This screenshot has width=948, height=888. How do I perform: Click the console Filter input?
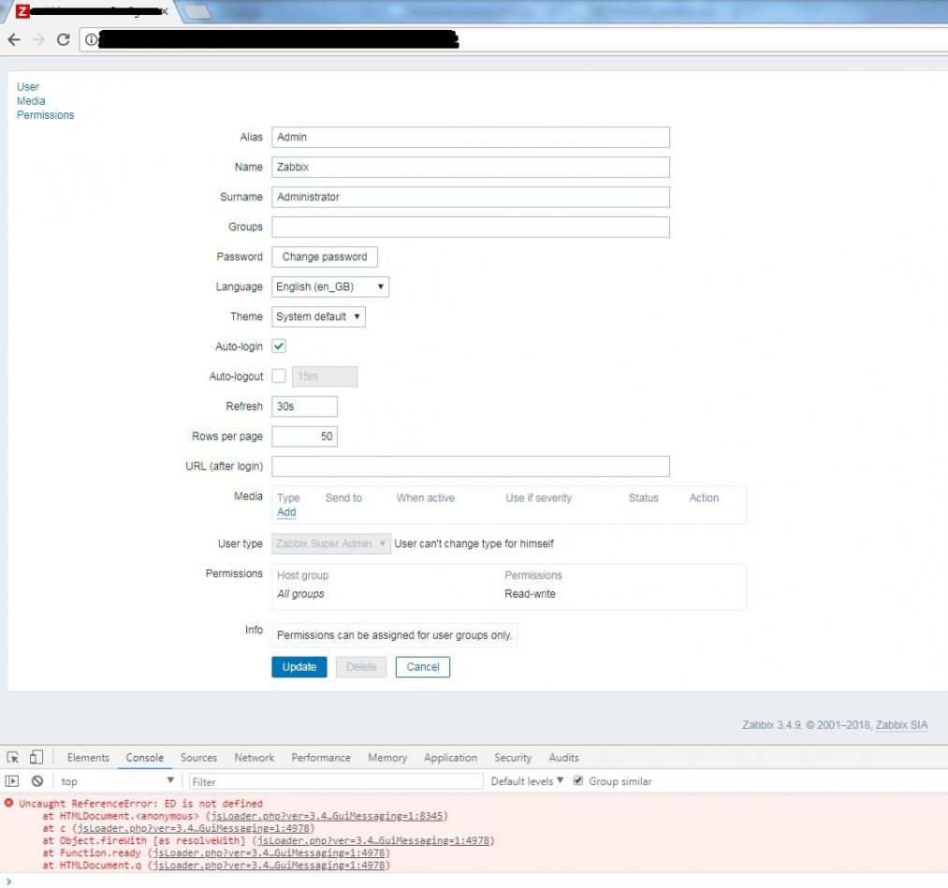(x=336, y=781)
